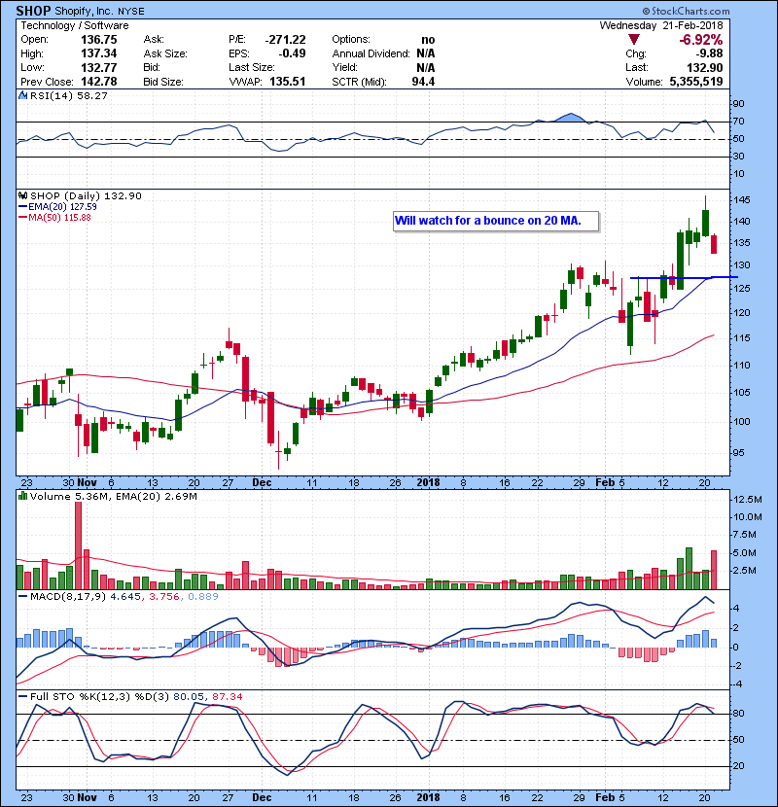Click the SHOP ticker symbol in the header
The image size is (778, 807).
click(33, 11)
